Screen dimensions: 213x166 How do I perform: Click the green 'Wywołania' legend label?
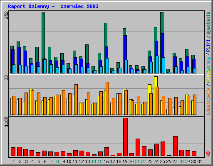(208, 23)
